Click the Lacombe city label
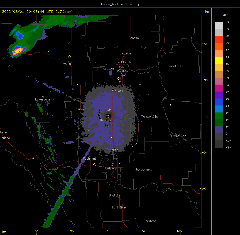This screenshot has width=240, height=235. (x=125, y=53)
